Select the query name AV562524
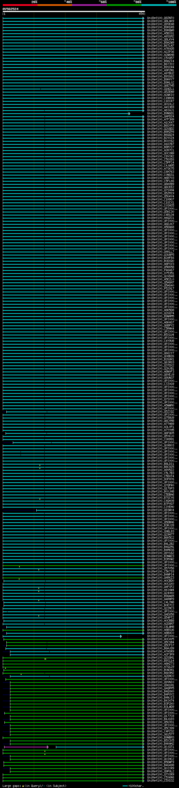 click(10, 9)
